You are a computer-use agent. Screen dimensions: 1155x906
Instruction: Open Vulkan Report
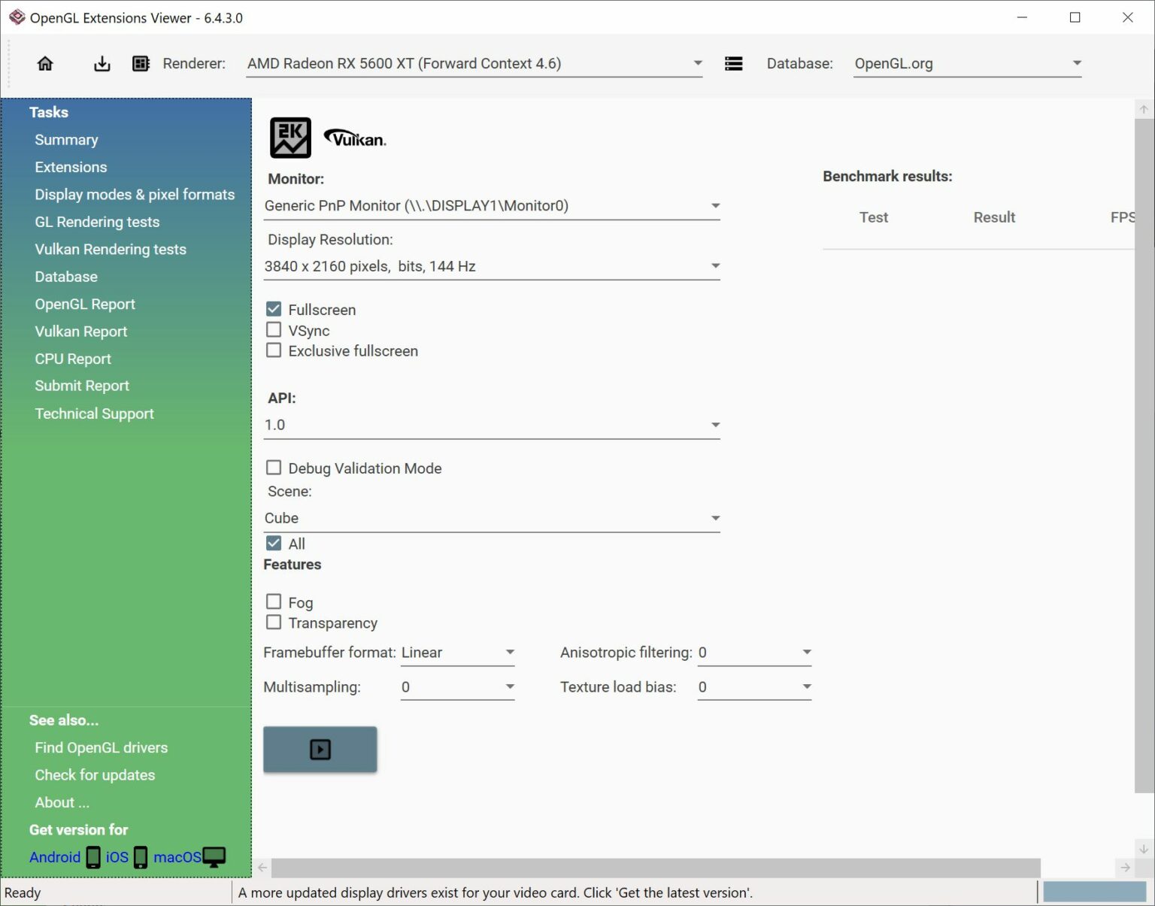[81, 332]
